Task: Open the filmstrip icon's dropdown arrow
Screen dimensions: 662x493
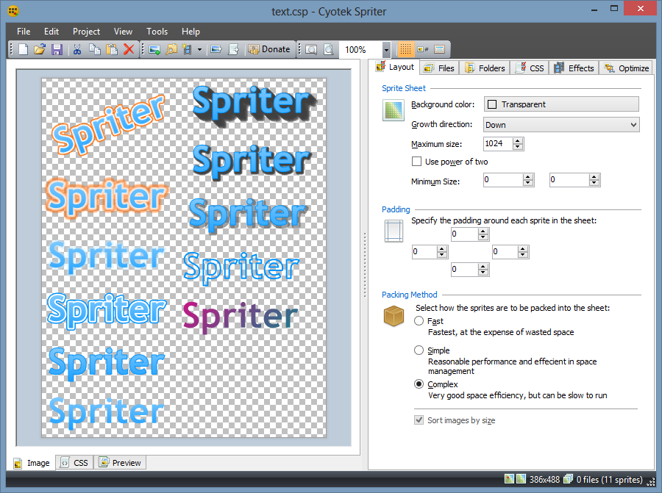Action: (x=199, y=49)
